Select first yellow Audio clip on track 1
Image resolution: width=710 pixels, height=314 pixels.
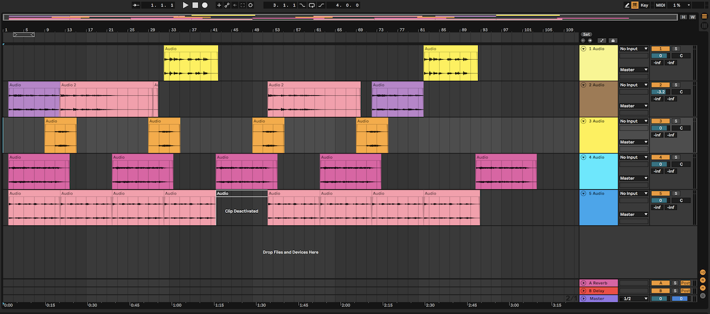point(191,63)
